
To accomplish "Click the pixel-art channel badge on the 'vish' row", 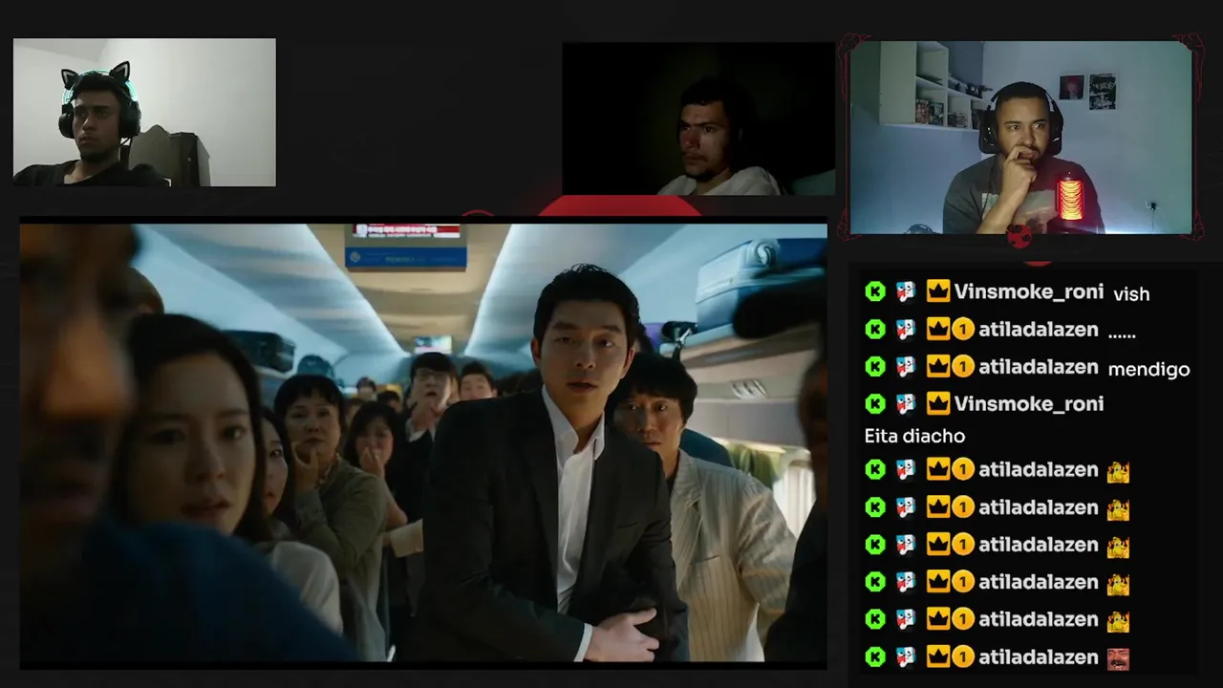I will (x=906, y=291).
